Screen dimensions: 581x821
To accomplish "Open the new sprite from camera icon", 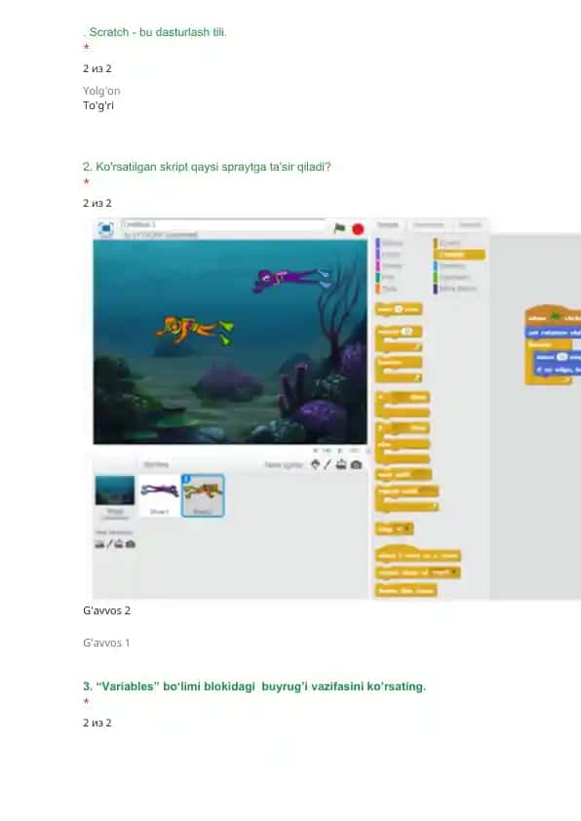I will tap(357, 464).
